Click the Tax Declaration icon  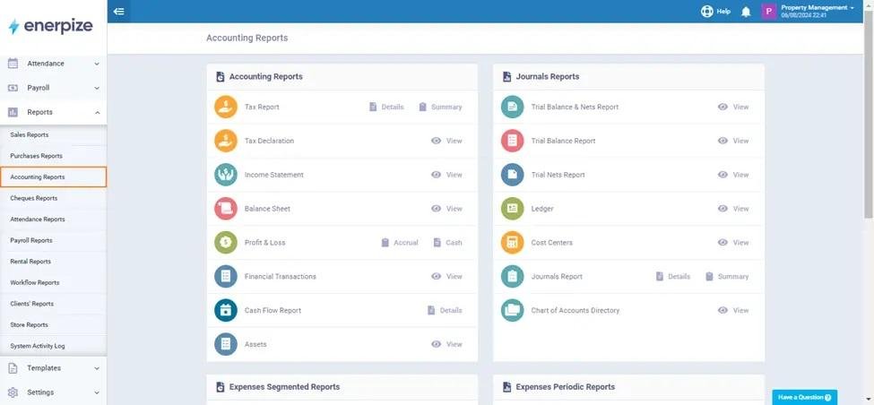click(x=226, y=141)
